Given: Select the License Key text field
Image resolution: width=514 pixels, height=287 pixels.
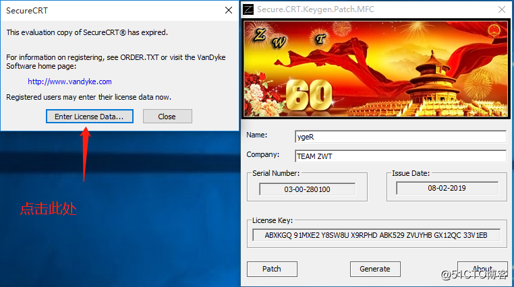Looking at the screenshot, I should coord(376,235).
